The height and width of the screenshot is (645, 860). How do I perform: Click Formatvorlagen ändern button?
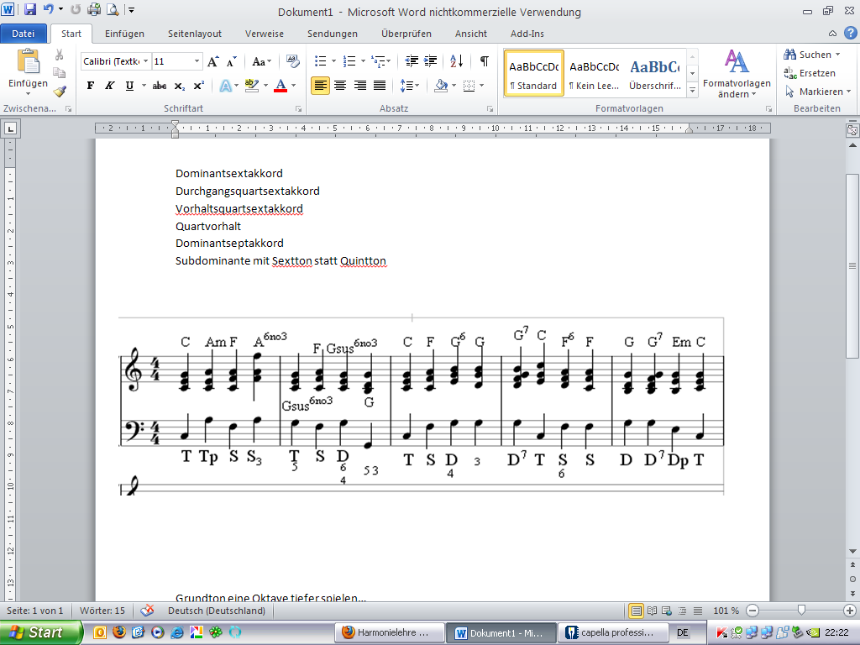737,74
